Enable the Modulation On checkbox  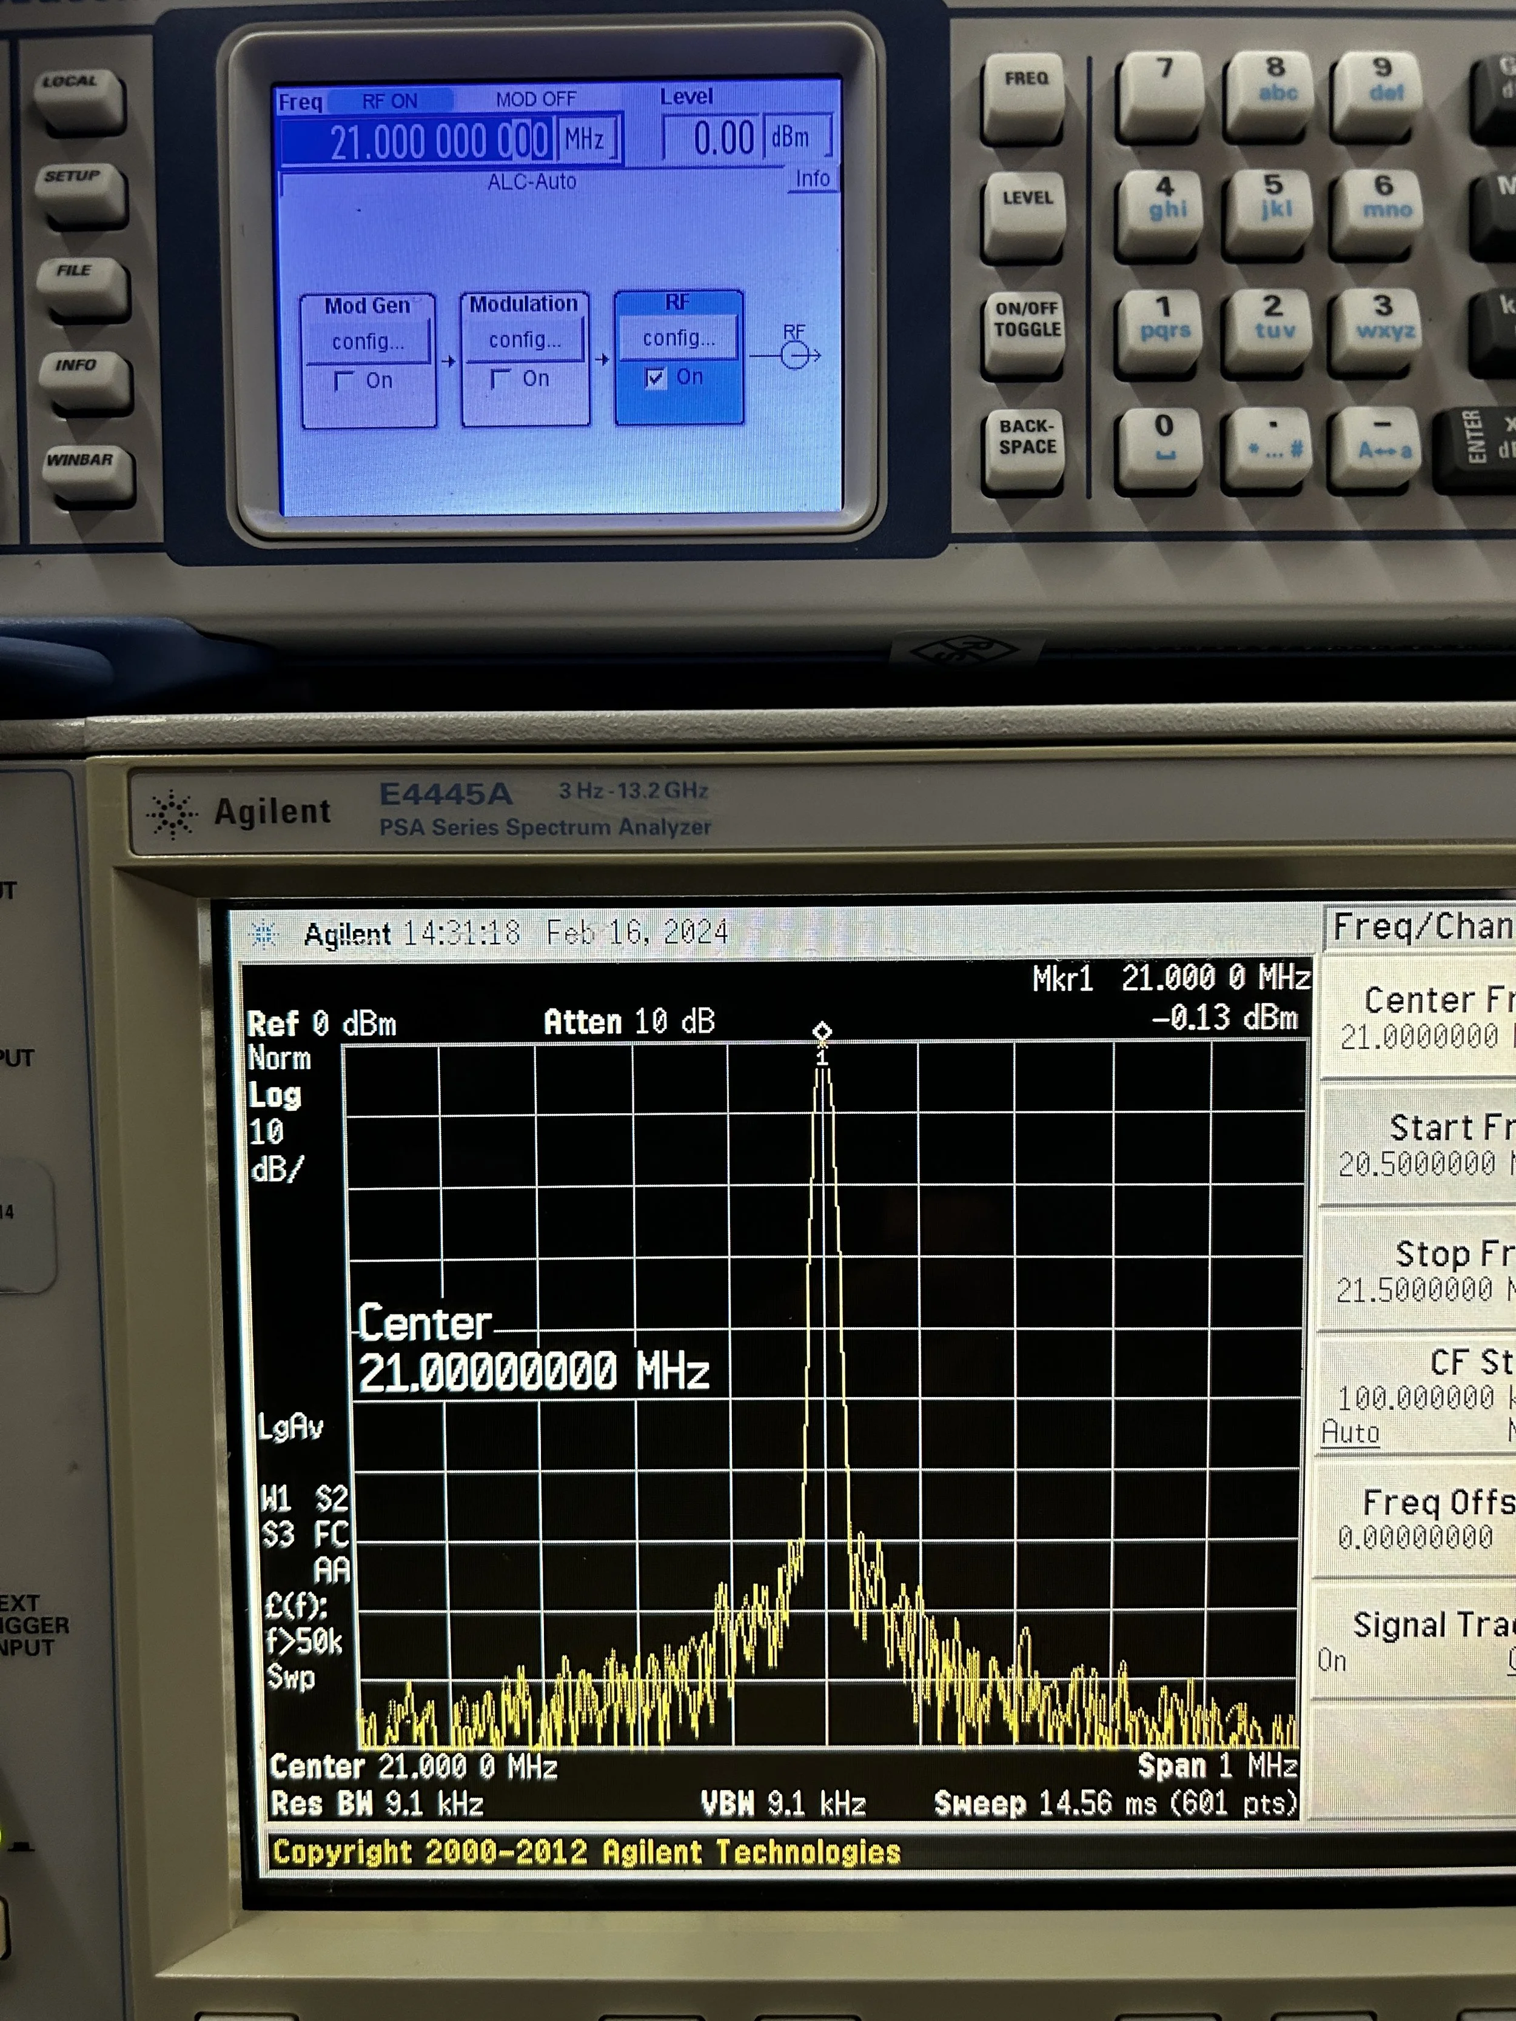tap(500, 378)
